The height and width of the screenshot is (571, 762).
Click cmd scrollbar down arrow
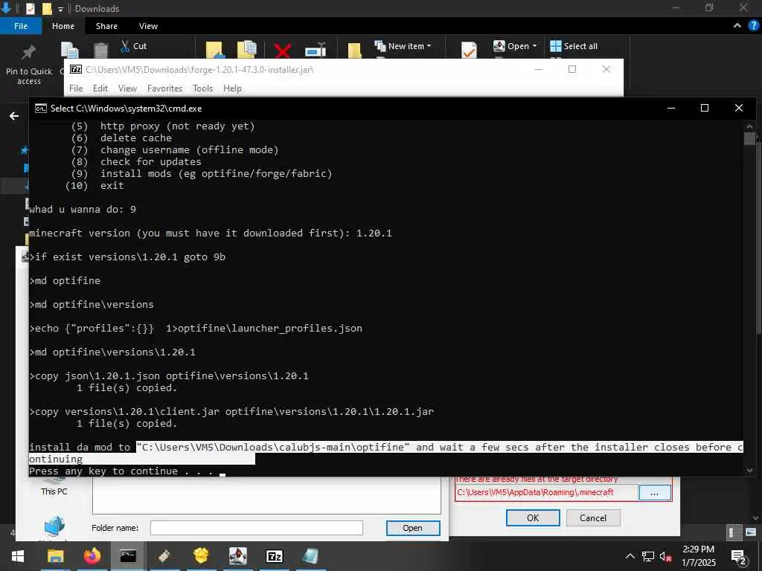pyautogui.click(x=749, y=470)
